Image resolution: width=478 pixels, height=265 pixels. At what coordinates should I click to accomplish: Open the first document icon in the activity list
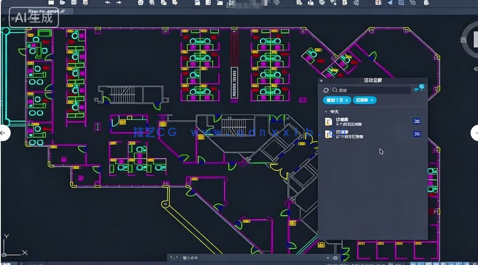tap(329, 122)
